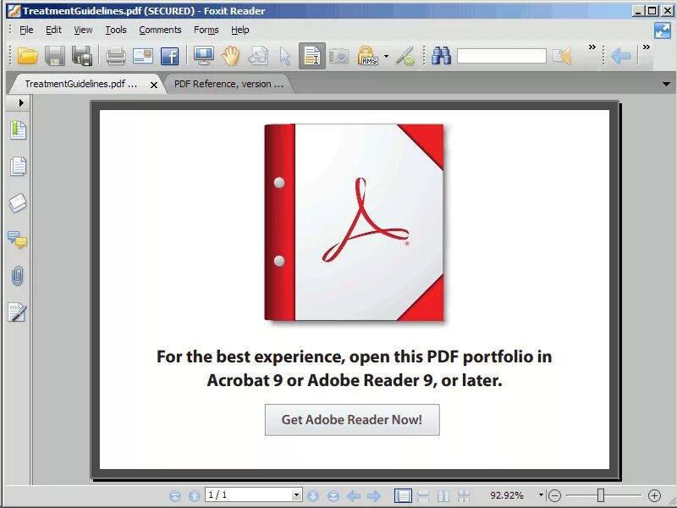
Task: Print the document with printer icon
Action: (116, 56)
